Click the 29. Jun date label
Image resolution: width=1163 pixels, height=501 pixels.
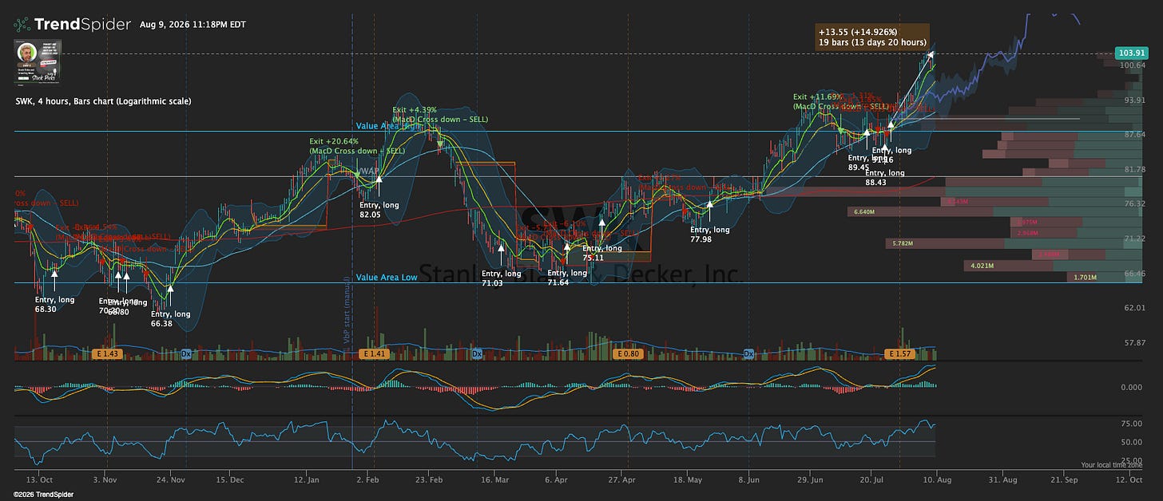809,479
